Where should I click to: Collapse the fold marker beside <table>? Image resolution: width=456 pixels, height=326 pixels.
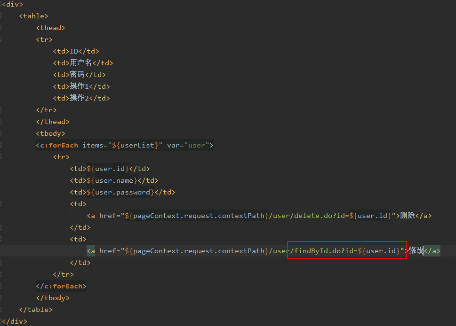pyautogui.click(x=0, y=16)
